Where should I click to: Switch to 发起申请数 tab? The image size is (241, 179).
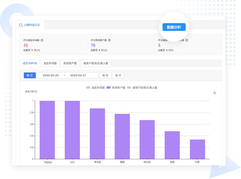tap(50, 64)
